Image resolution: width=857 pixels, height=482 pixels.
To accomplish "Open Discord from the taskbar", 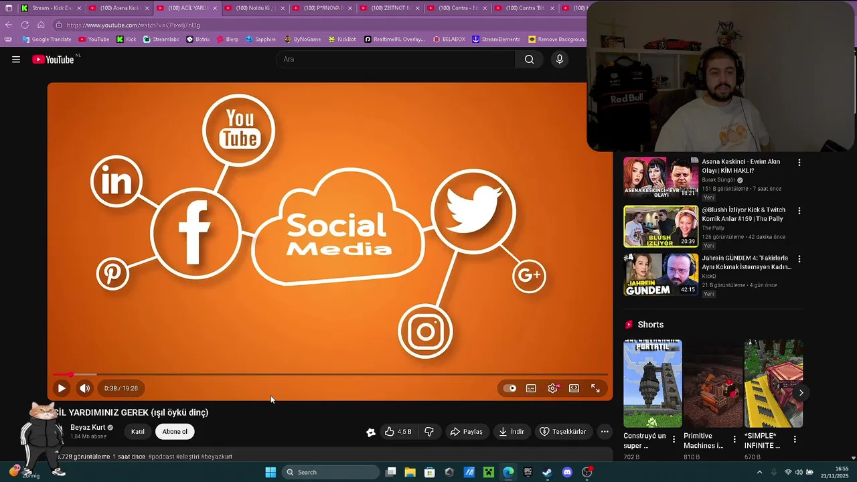I will (568, 472).
